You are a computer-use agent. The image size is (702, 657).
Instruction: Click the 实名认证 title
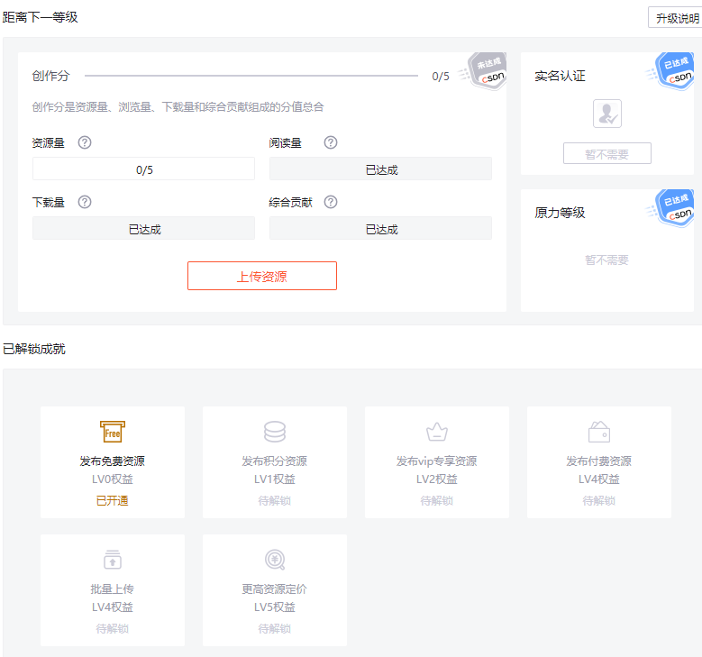(561, 76)
